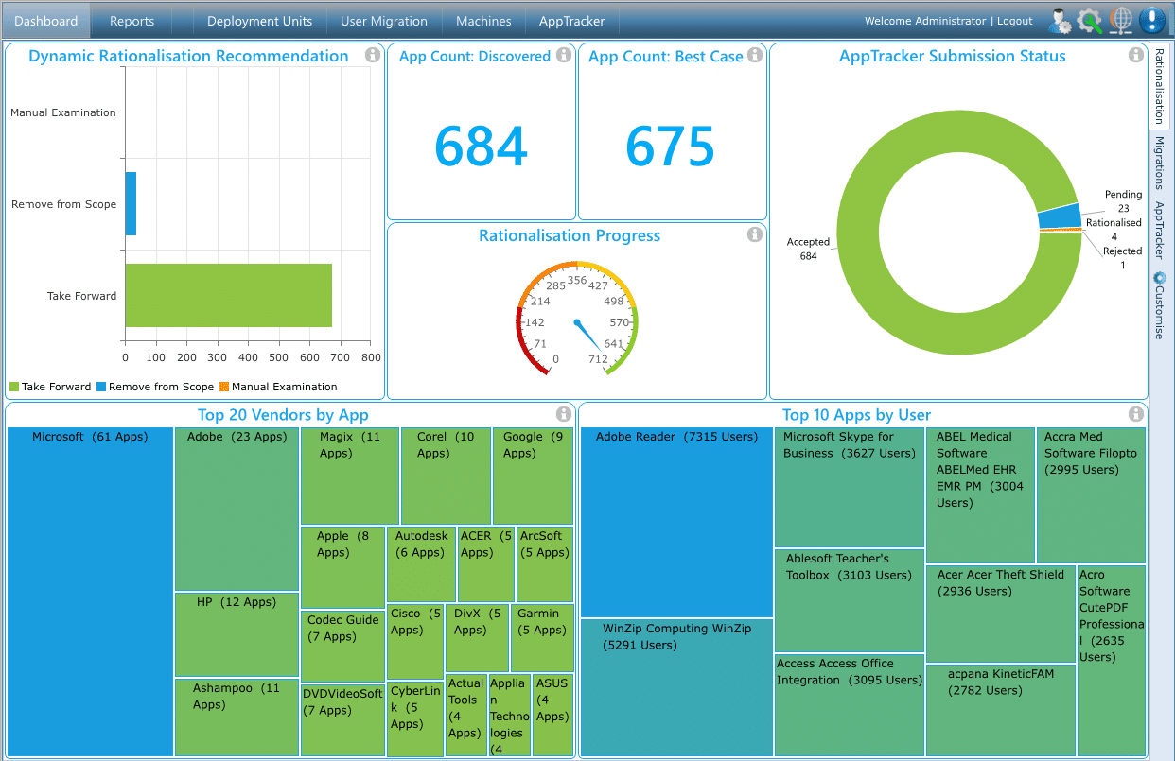Viewport: 1175px width, 761px height.
Task: Select the ABEL Medical Software tile
Action: coord(980,495)
